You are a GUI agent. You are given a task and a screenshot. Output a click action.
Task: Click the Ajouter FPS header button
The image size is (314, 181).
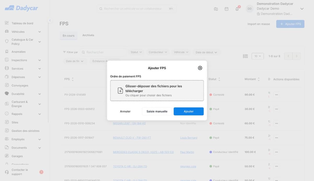290,24
